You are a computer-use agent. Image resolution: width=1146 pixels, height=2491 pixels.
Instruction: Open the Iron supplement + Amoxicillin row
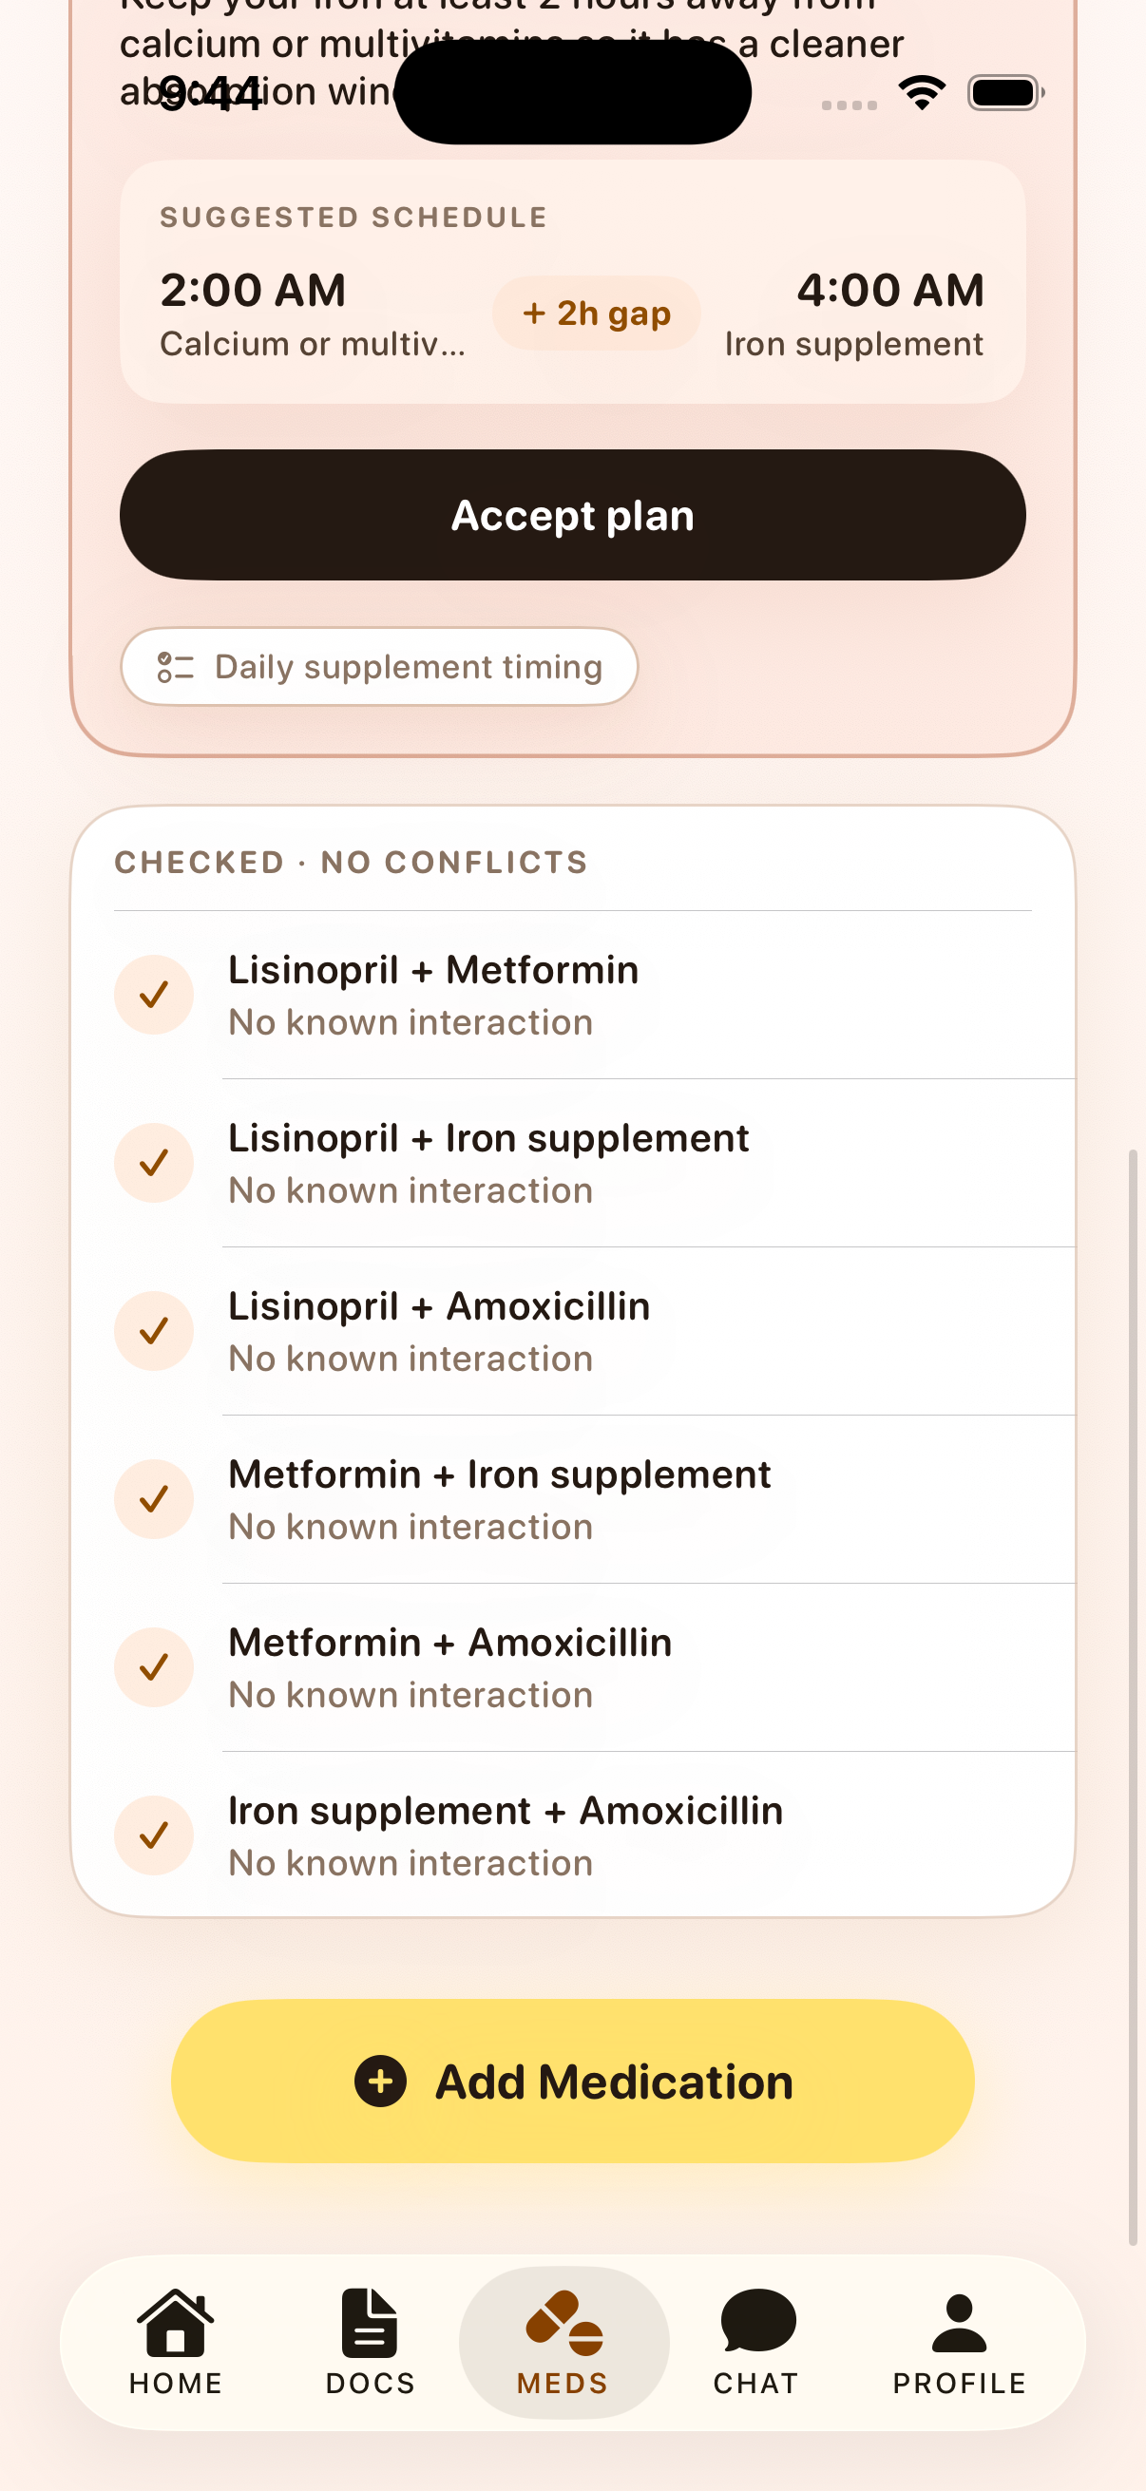coord(581,1835)
